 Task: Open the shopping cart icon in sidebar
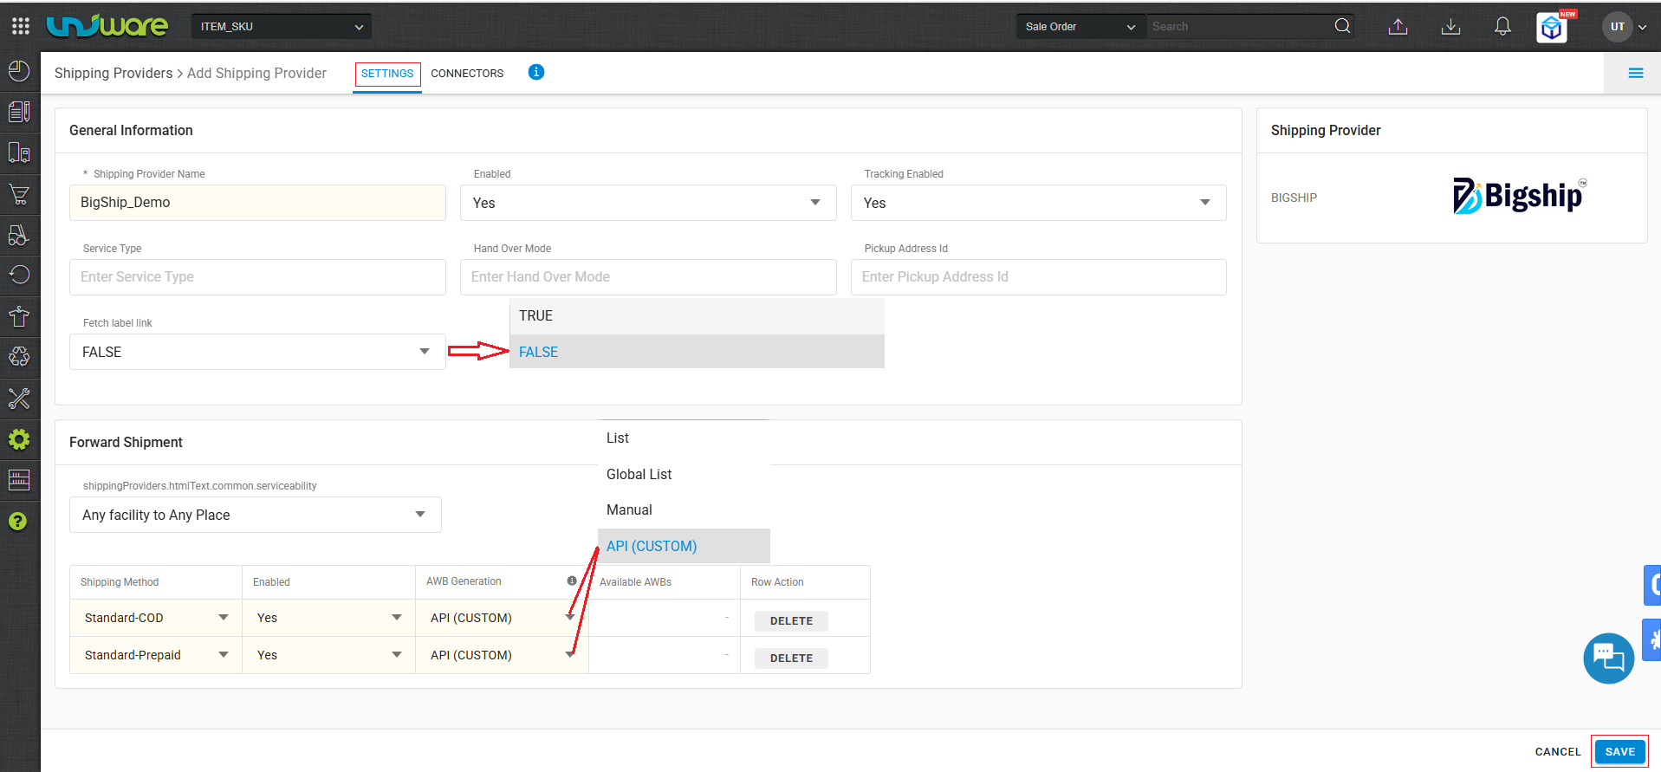point(19,194)
